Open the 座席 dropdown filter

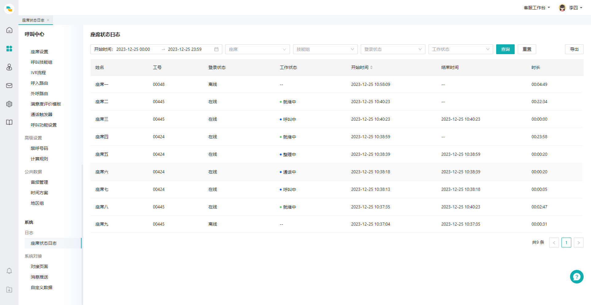point(257,49)
